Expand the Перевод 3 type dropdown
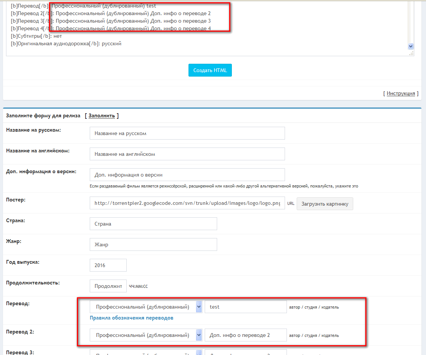This screenshot has width=426, height=355. point(146,353)
